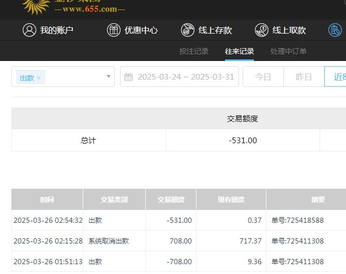
Task: Click the calendar icon in date field
Action: tap(129, 77)
